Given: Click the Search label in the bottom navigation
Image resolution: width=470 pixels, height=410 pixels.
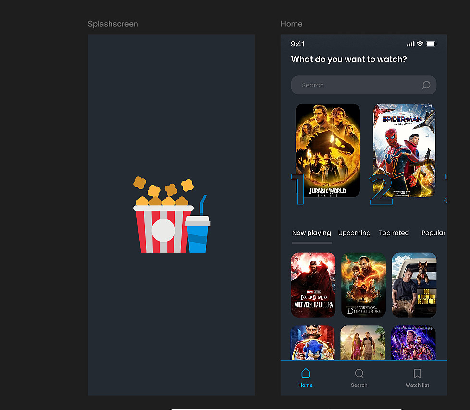Looking at the screenshot, I should (x=359, y=385).
